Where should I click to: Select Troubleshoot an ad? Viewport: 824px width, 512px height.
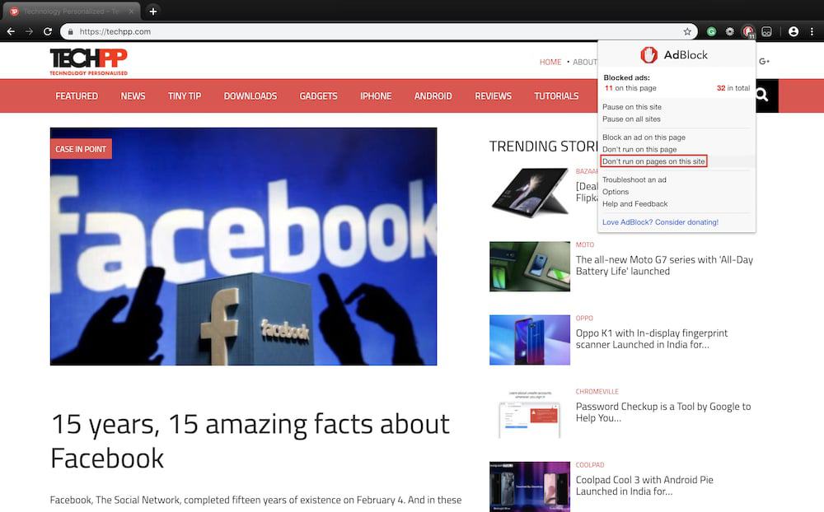coord(634,179)
